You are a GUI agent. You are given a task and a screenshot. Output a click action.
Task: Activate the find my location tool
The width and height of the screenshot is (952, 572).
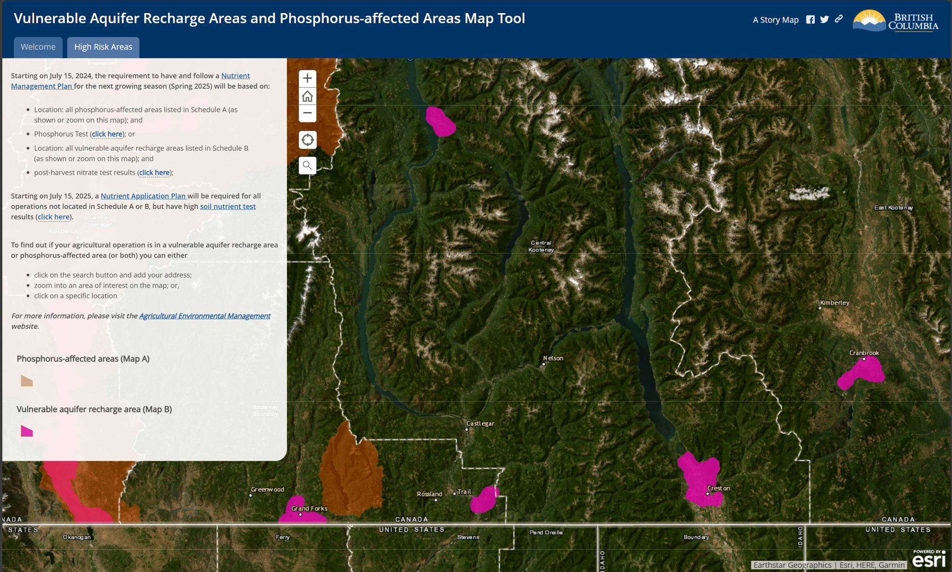coord(307,139)
